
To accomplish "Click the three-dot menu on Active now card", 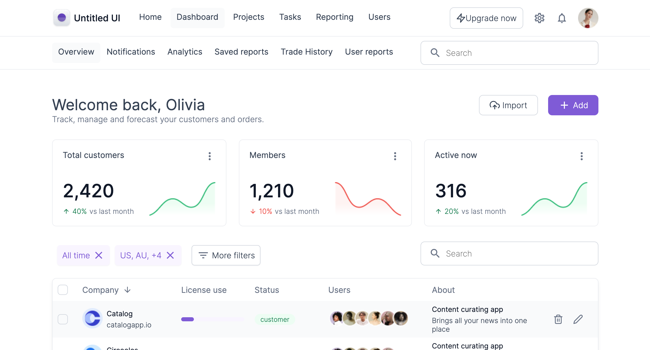I will 581,156.
